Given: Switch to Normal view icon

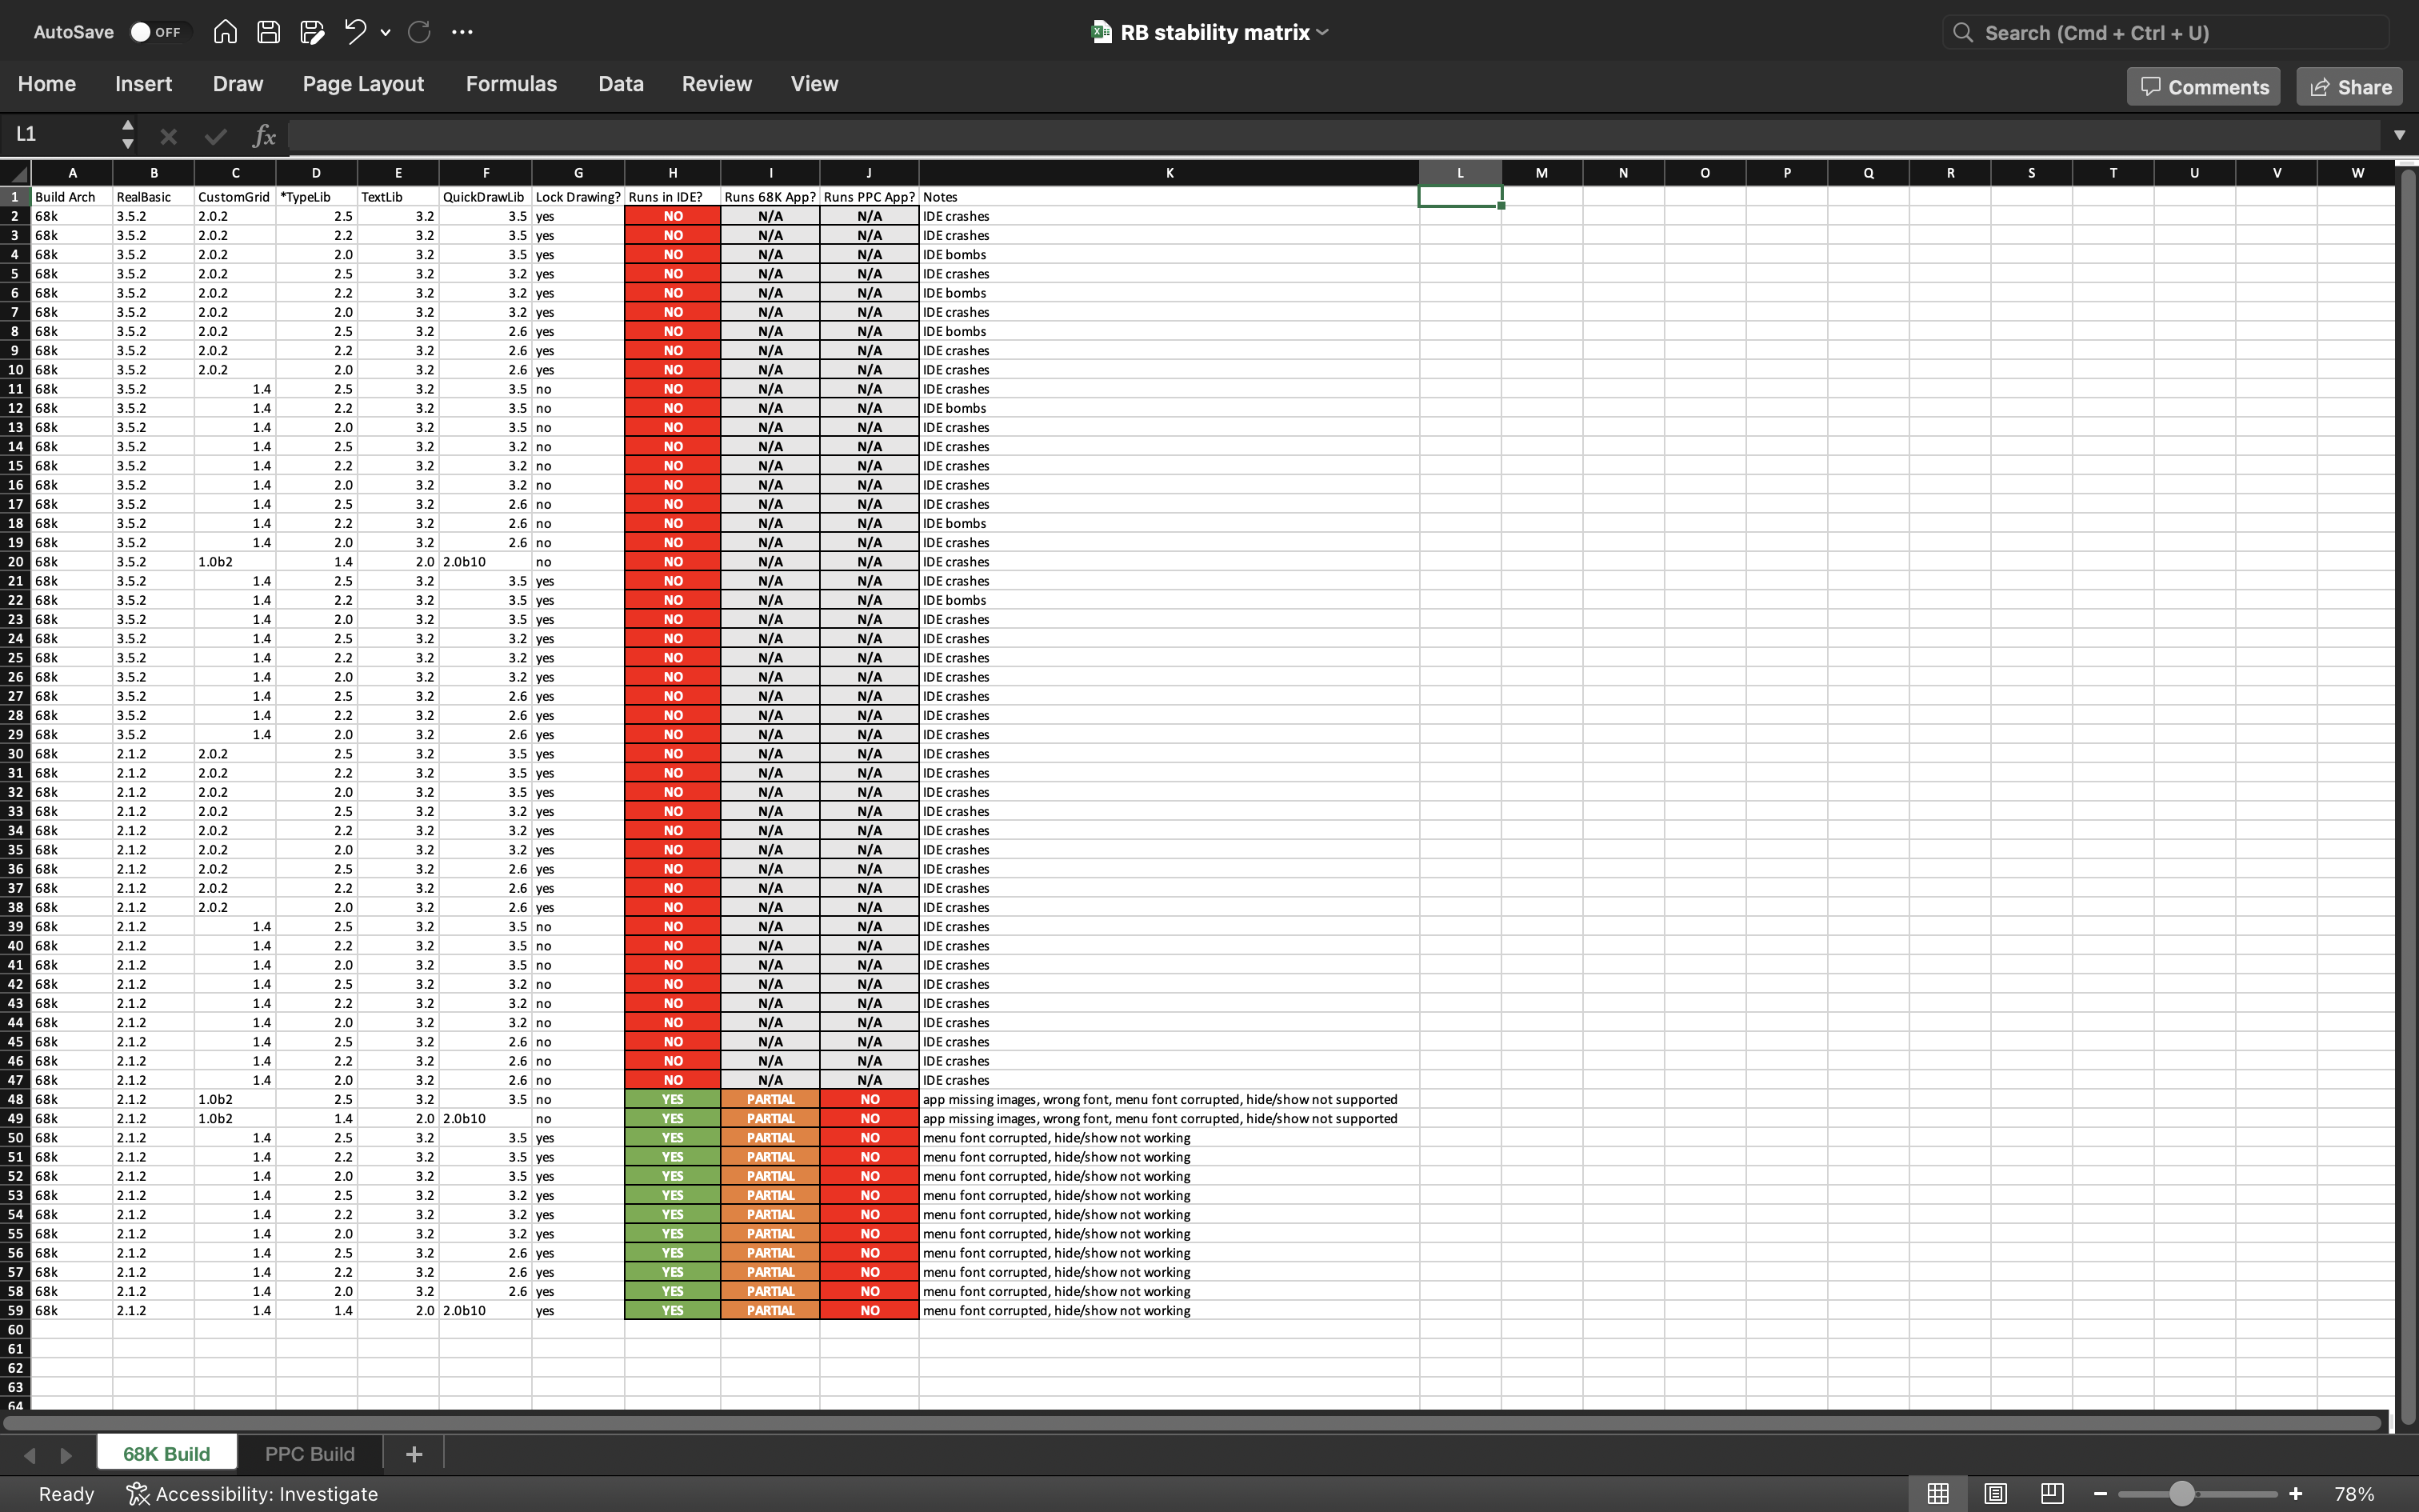Looking at the screenshot, I should point(1938,1493).
